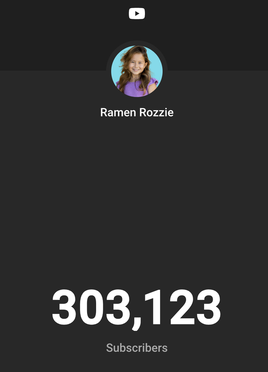Click the dark ring around the avatar
268x372 pixels.
coord(137,43)
